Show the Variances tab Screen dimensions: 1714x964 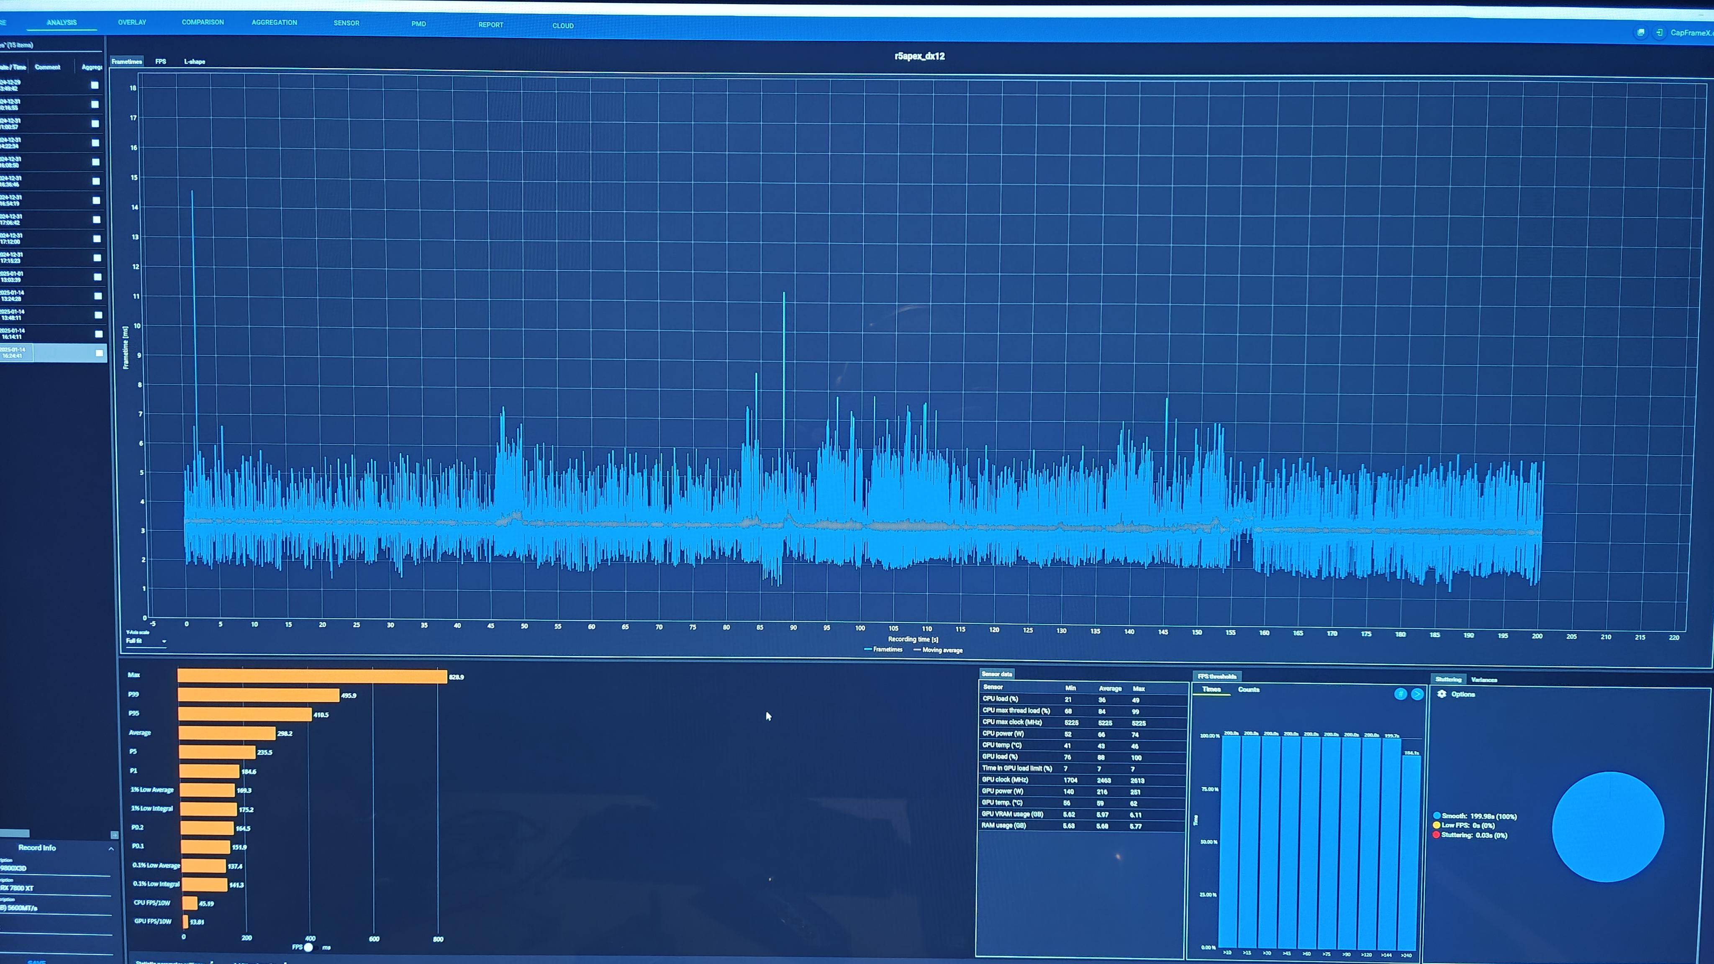1484,680
